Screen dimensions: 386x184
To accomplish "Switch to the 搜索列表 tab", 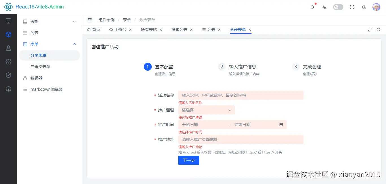I will coord(179,30).
